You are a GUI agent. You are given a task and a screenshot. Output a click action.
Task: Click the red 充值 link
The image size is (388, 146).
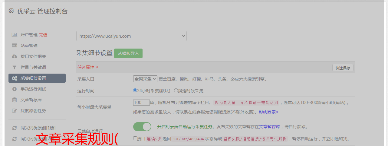43,35
